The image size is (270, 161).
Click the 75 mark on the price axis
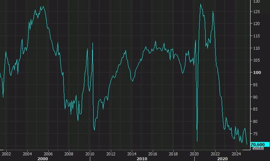pos(255,133)
